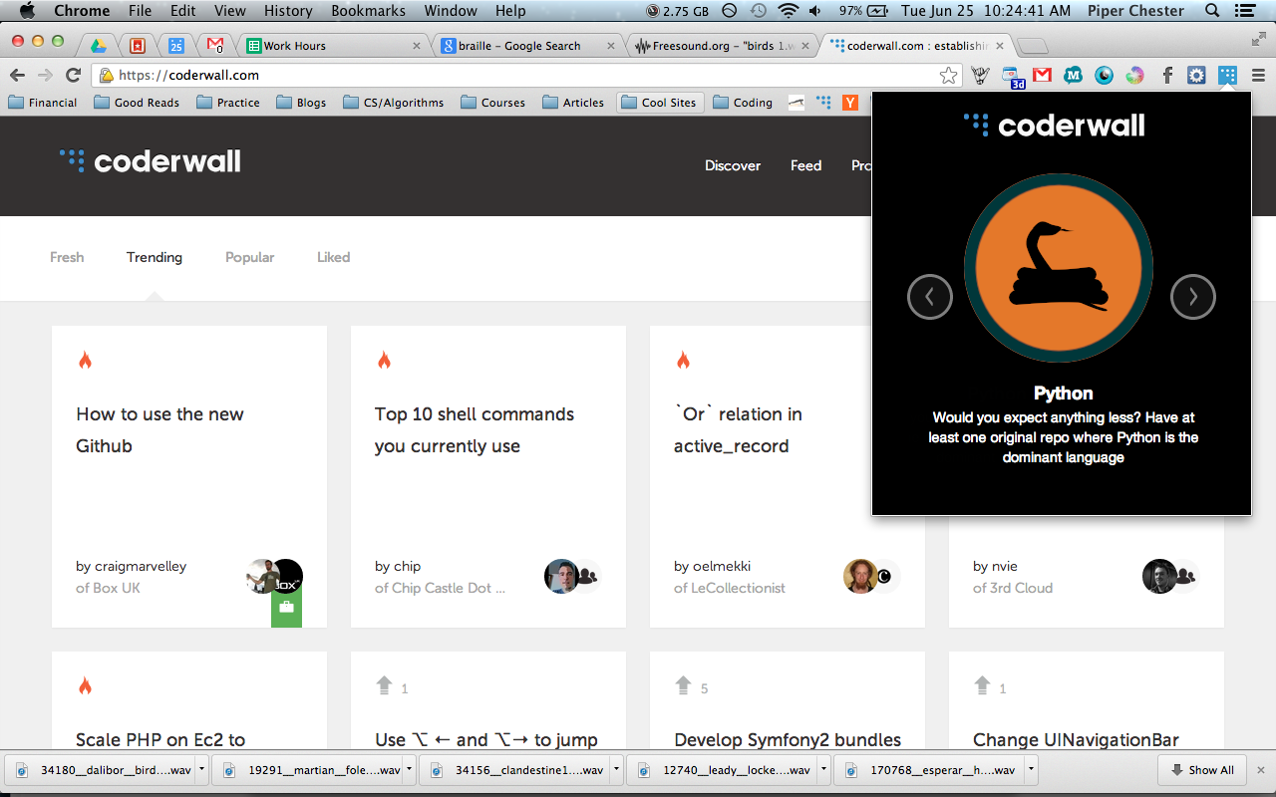This screenshot has height=797, width=1276.
Task: Open the Articles bookmarks folder
Action: [573, 103]
